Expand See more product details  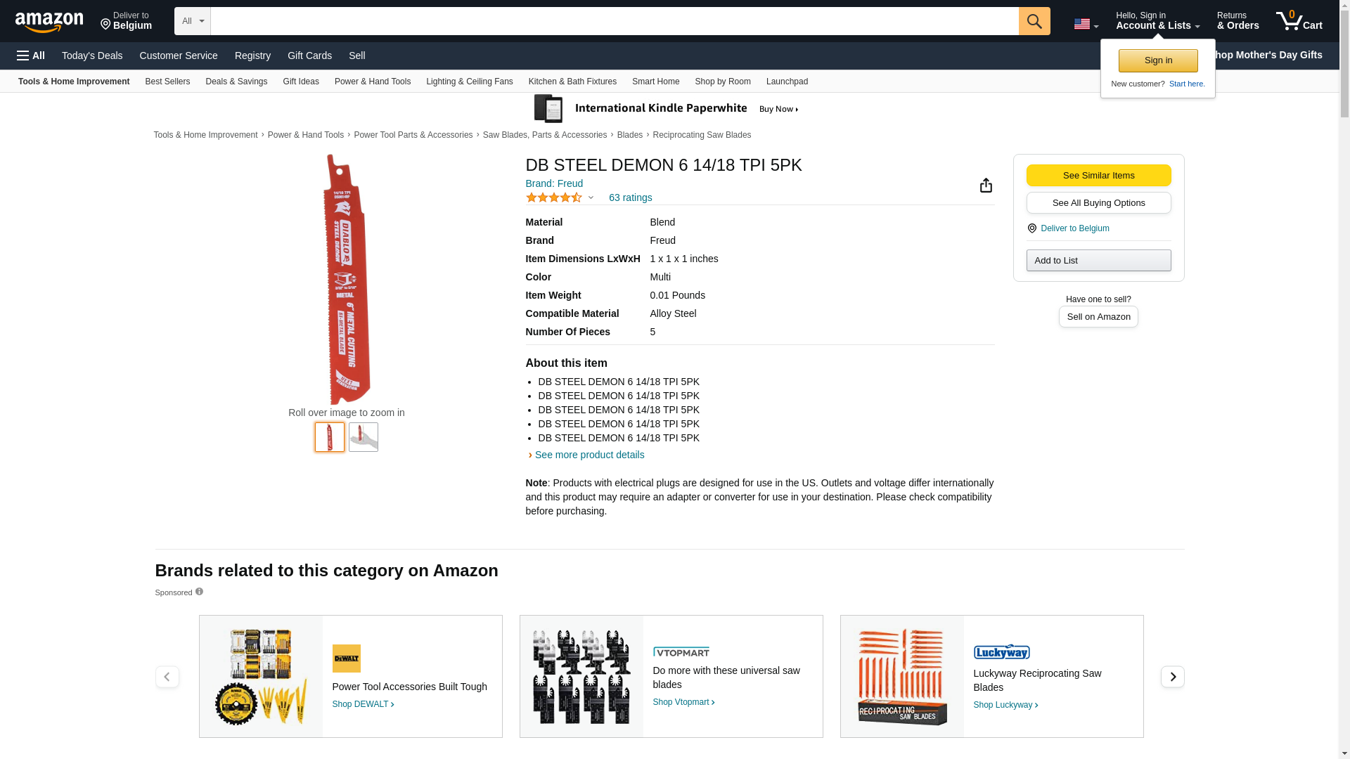tap(589, 455)
